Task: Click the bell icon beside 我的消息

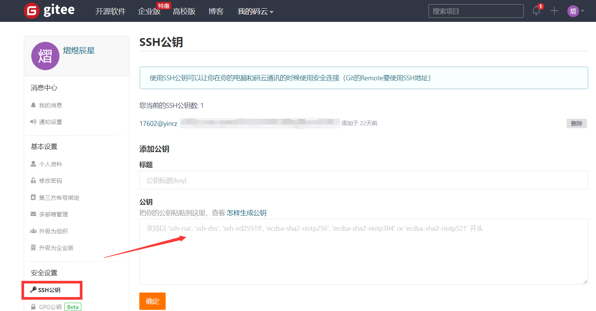Action: pyautogui.click(x=34, y=105)
